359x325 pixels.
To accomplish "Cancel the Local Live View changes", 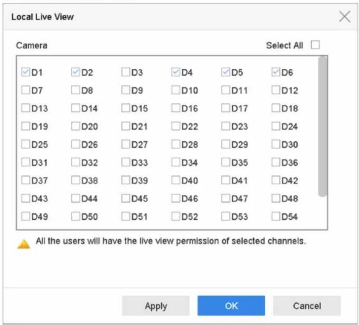I will point(307,306).
